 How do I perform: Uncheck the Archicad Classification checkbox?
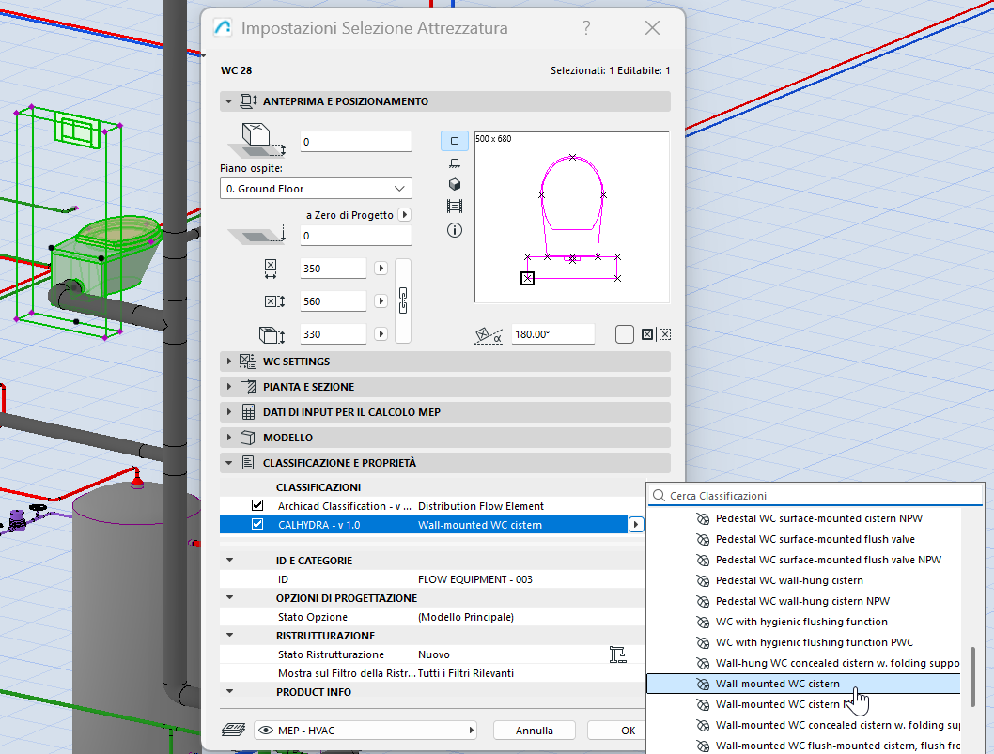click(x=257, y=506)
